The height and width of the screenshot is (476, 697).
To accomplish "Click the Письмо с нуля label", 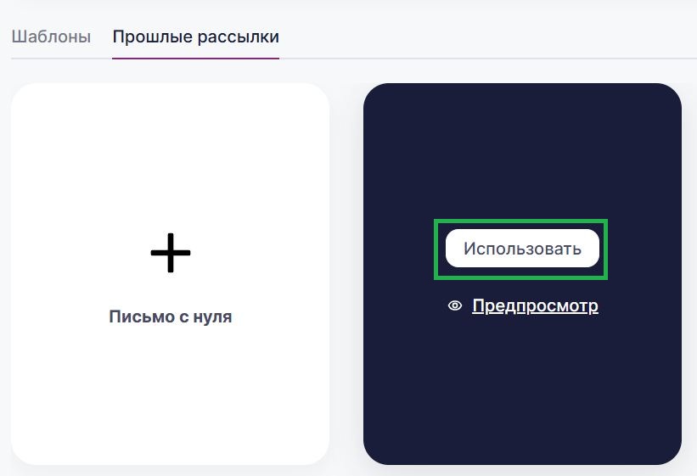I will (170, 316).
